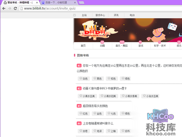Viewport: 182px width, 137px height.
Task: Open 资讯 in top navigation
Action: pyautogui.click(x=116, y=15)
